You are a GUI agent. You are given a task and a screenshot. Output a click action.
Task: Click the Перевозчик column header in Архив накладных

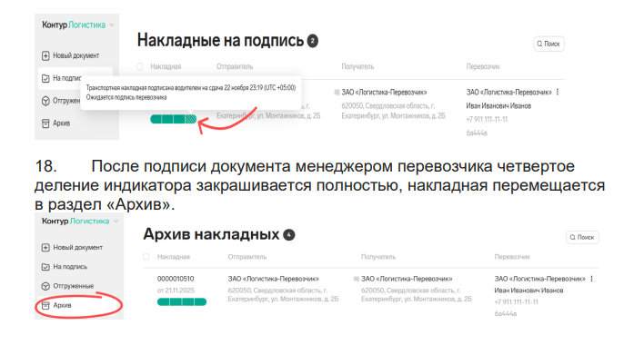pyautogui.click(x=512, y=257)
